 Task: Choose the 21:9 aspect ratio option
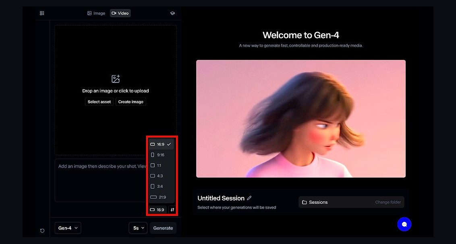click(161, 197)
